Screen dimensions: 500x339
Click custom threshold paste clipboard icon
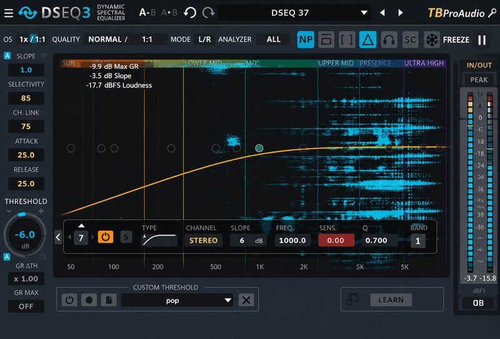109,300
